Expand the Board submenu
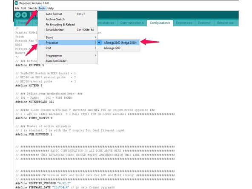The image size is (252, 189). coord(68,37)
